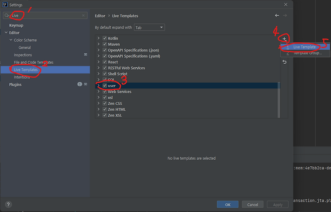Image resolution: width=331 pixels, height=212 pixels.
Task: Click the Editor breadcrumb link
Action: pos(100,16)
